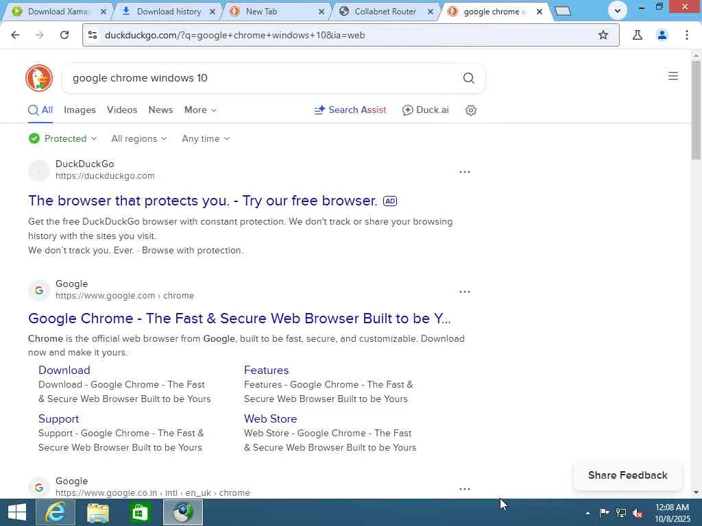Image resolution: width=702 pixels, height=526 pixels.
Task: Open the Protected safe search dropdown
Action: 62,138
